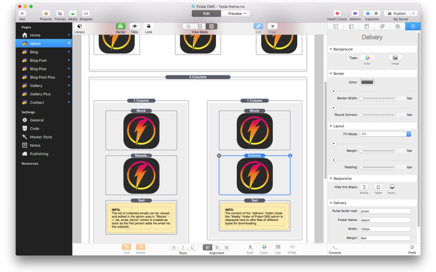Select the middle View Mode button
Viewport: 436px width, 272px height.
click(x=200, y=26)
